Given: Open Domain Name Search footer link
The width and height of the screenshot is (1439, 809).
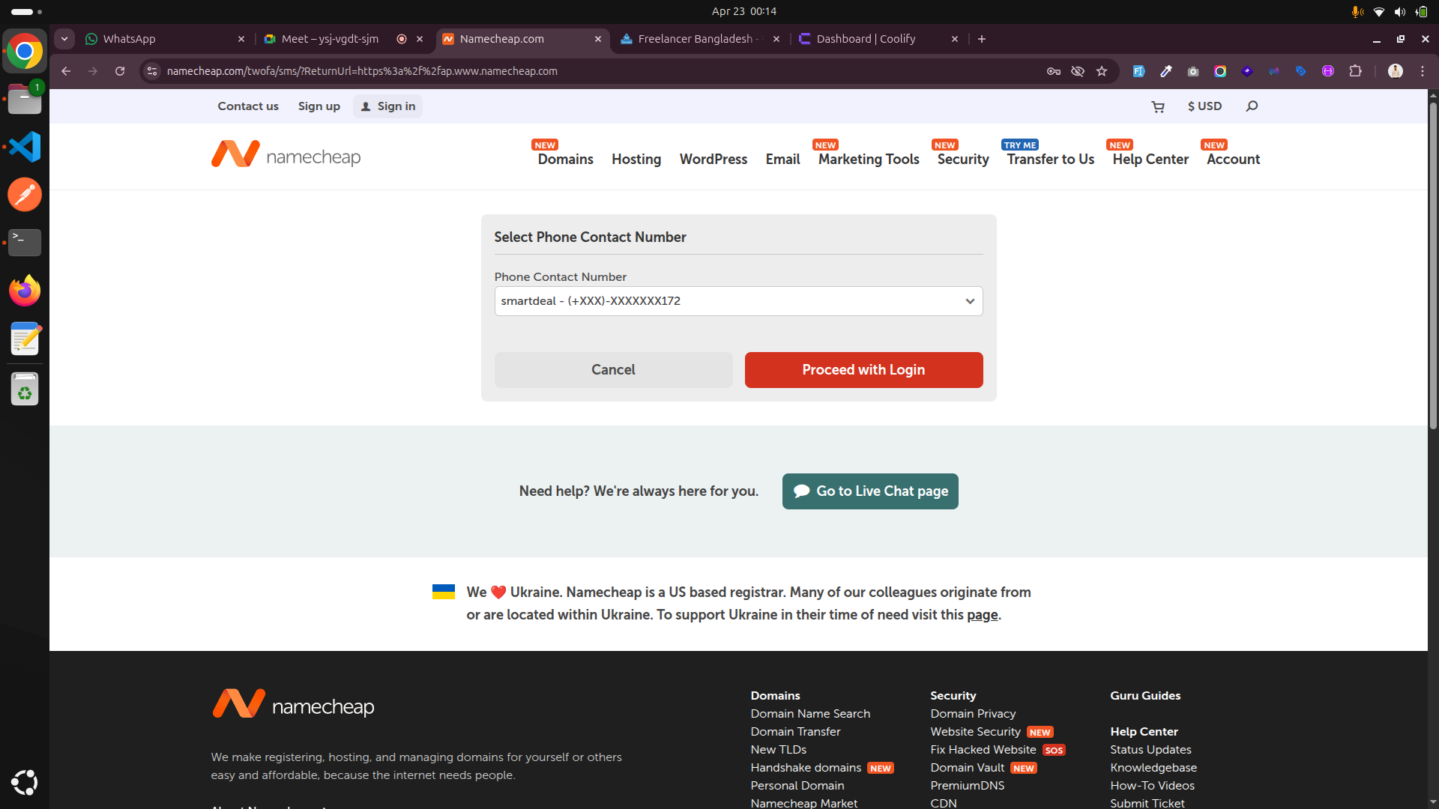Looking at the screenshot, I should 810,714.
